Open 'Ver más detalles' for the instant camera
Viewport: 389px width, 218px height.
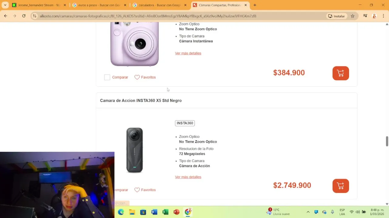[x=188, y=53]
